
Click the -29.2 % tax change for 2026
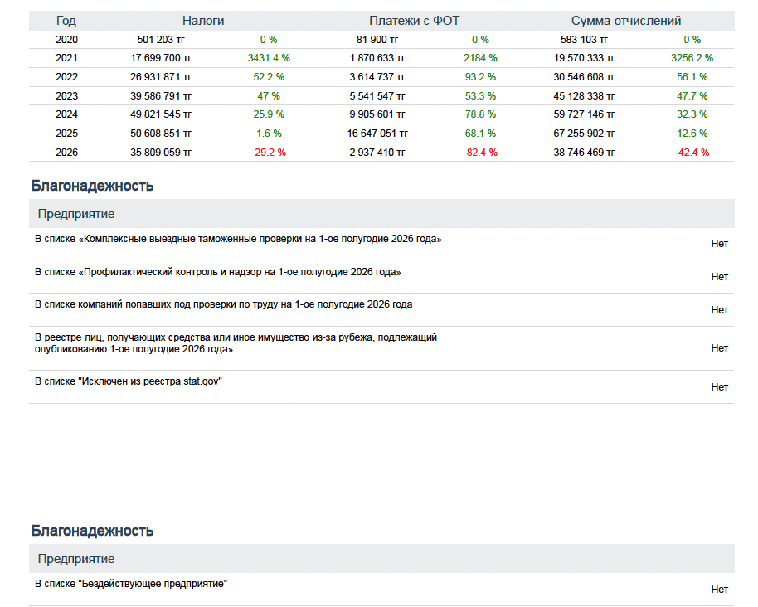click(269, 153)
